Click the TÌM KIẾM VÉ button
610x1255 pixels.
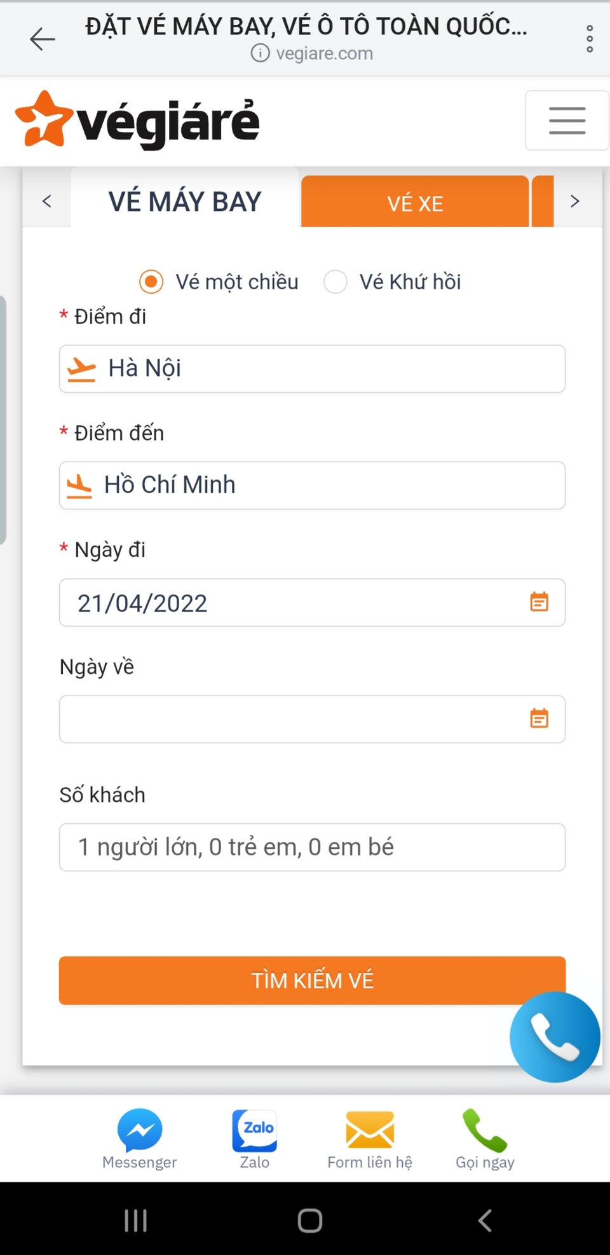pyautogui.click(x=312, y=980)
